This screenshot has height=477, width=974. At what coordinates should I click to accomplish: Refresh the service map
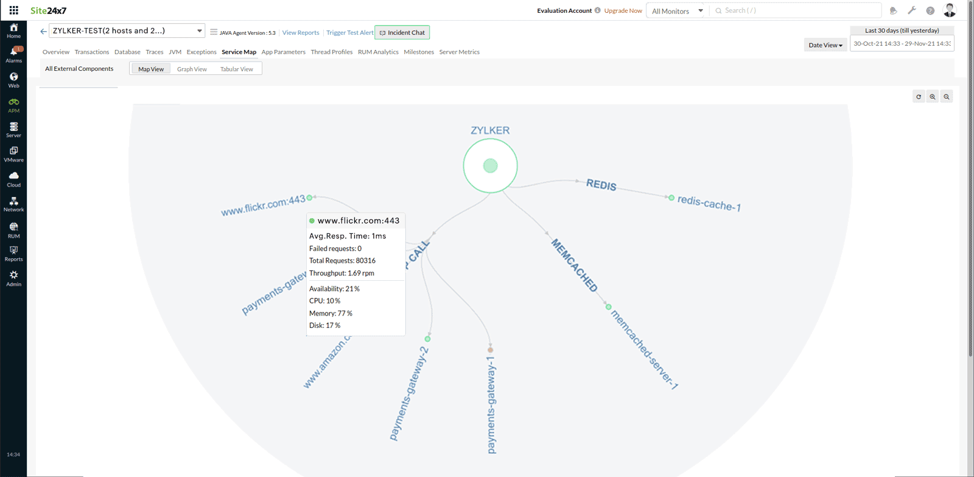[919, 96]
